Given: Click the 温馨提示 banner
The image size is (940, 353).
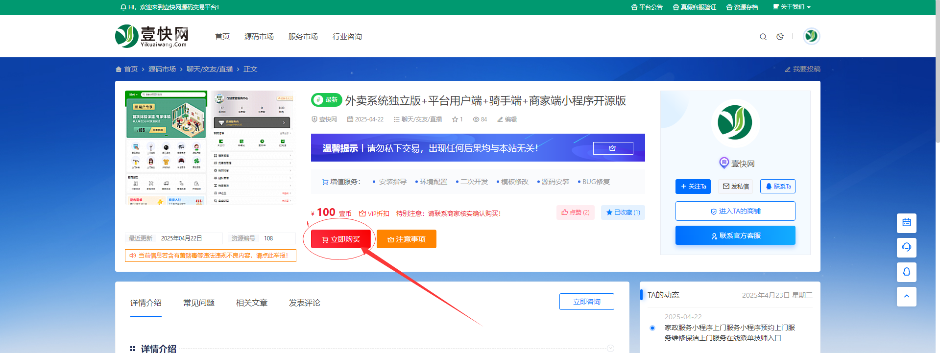Looking at the screenshot, I should 478,147.
